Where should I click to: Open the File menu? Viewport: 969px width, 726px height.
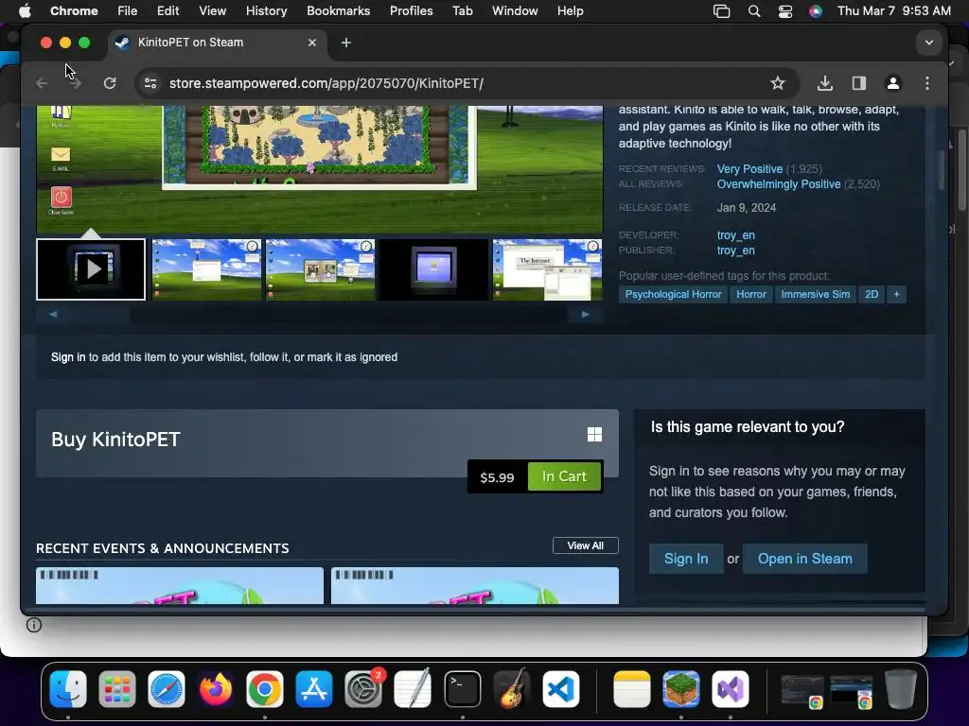click(x=128, y=10)
